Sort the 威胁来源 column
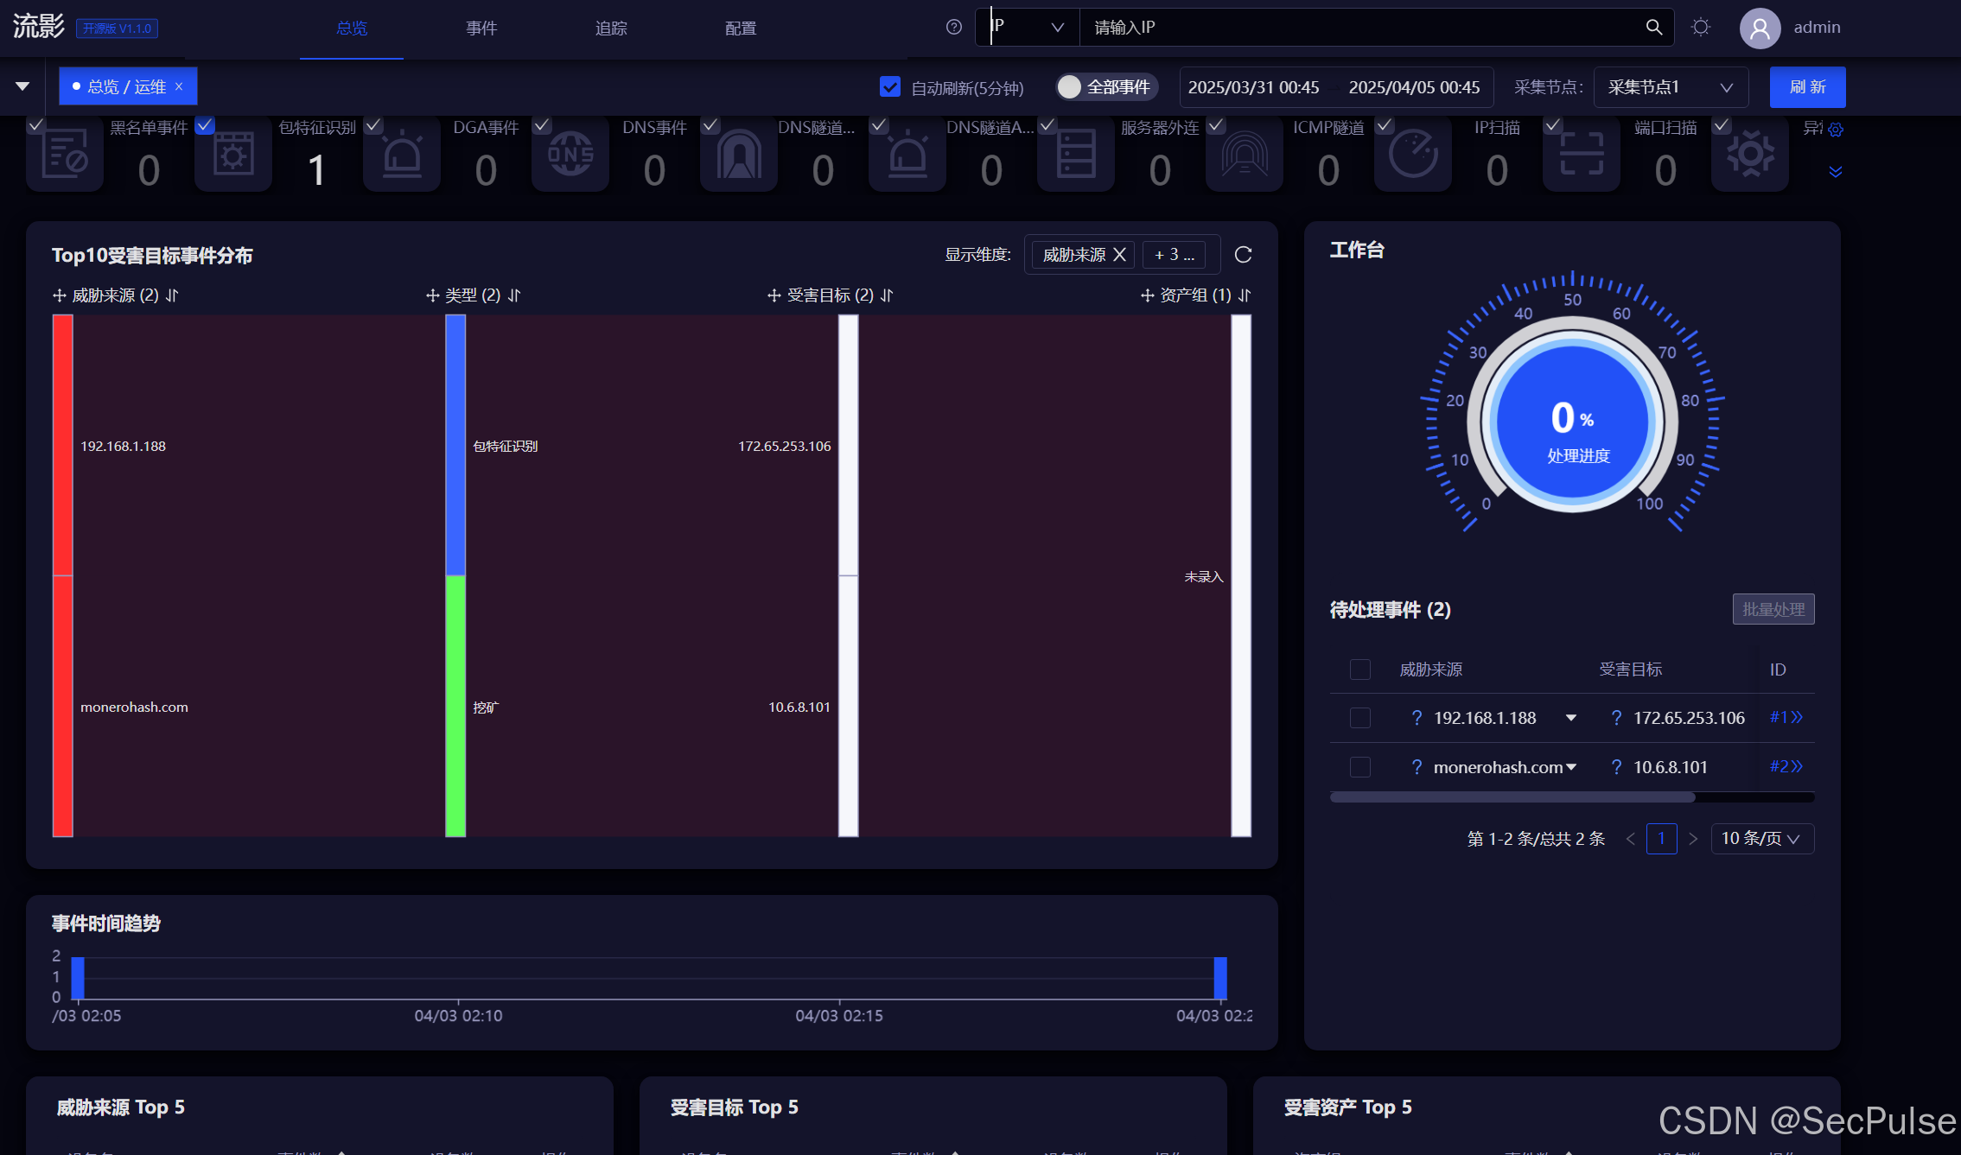 point(172,295)
